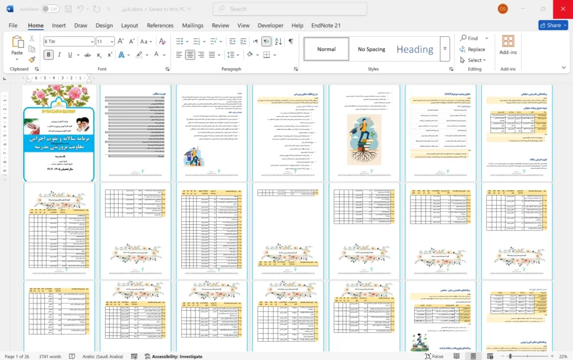This screenshot has width=573, height=360.
Task: Switch to the EndNote 21 tab
Action: coord(326,26)
